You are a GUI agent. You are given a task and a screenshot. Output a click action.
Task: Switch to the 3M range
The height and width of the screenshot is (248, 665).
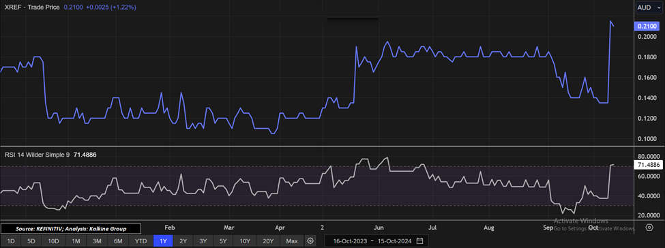click(98, 241)
